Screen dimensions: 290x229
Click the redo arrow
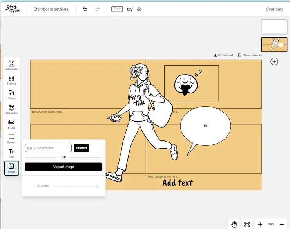coord(98,9)
